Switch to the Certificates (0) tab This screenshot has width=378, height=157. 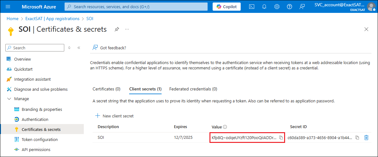tap(106, 89)
